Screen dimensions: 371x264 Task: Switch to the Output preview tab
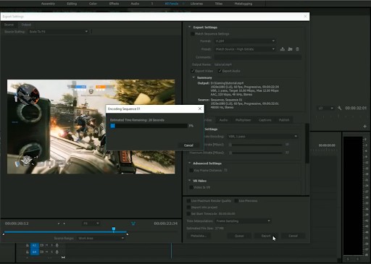[26, 25]
